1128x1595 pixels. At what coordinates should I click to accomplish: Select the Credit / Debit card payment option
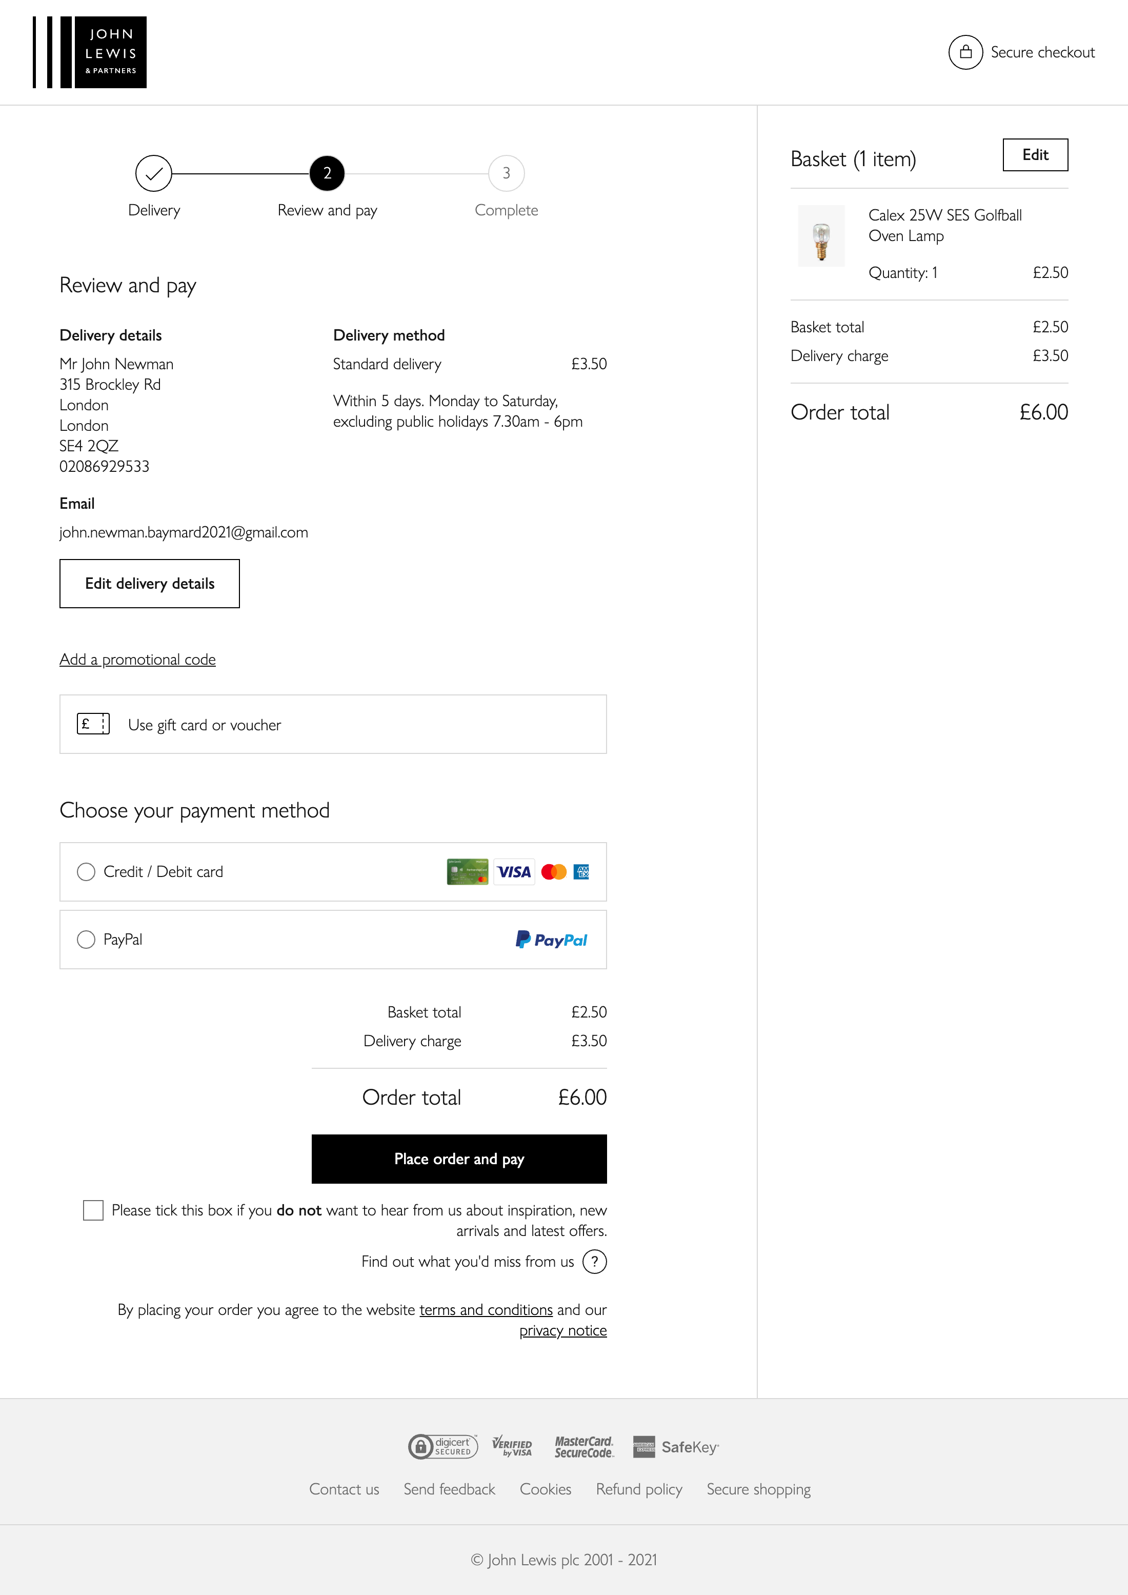pos(86,872)
